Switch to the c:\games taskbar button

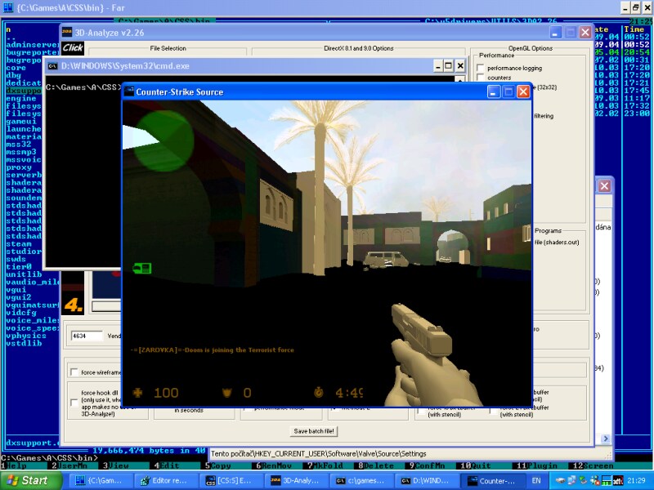click(x=361, y=481)
